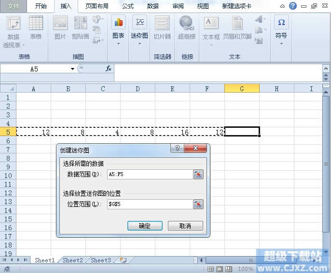
Task: Open the PivotTable (数据透视表) tool
Action: [x=14, y=32]
